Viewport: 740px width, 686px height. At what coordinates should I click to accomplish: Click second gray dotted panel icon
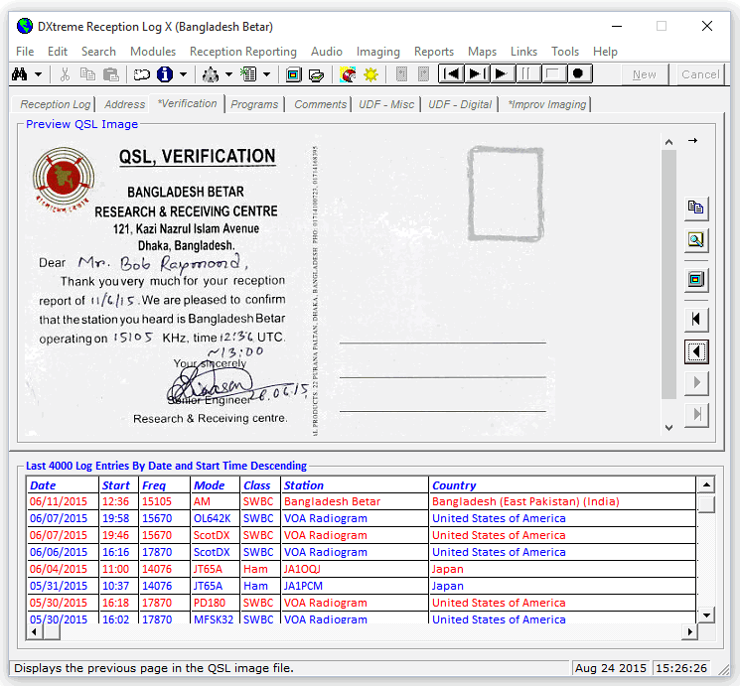click(423, 74)
